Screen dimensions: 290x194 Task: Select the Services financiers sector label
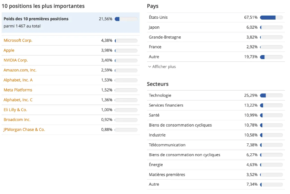pos(166,105)
